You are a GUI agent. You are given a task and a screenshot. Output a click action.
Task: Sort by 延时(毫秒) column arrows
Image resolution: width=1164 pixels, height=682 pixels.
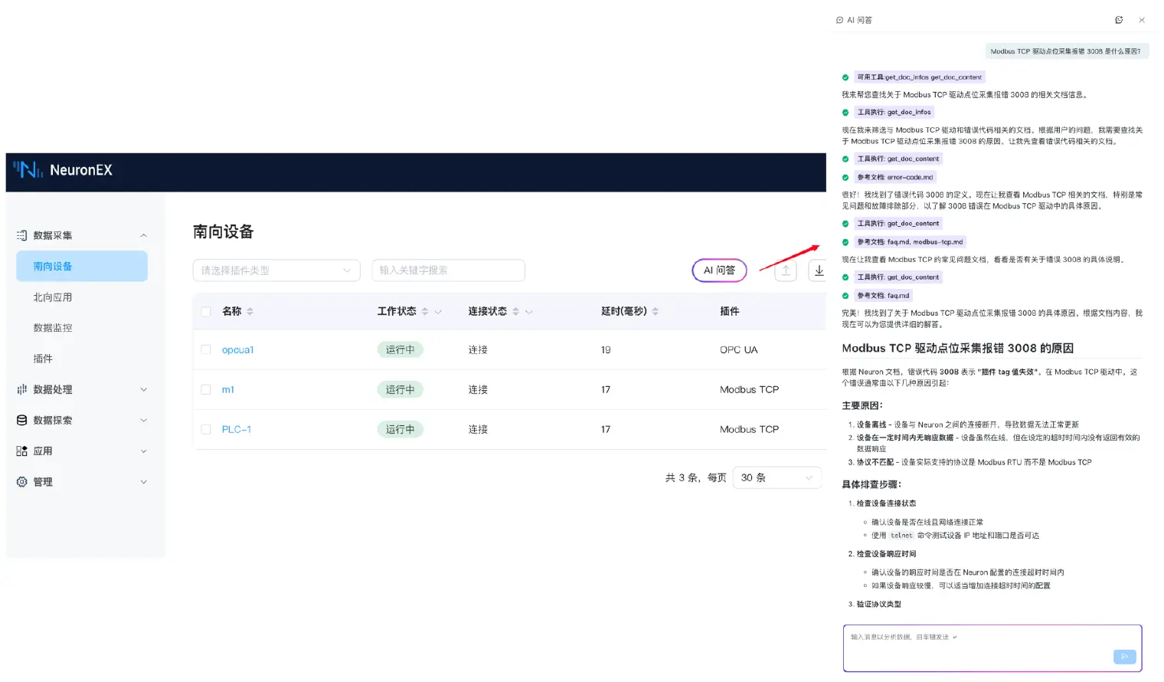tap(656, 312)
